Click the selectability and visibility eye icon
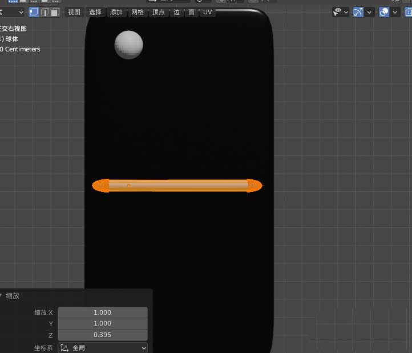This screenshot has width=412, height=353. coord(337,12)
